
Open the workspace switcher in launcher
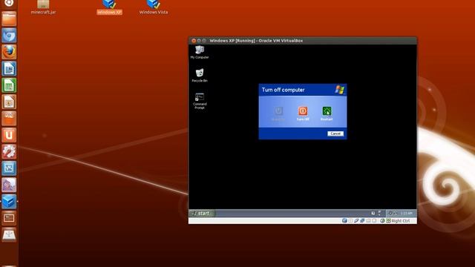[x=9, y=218]
